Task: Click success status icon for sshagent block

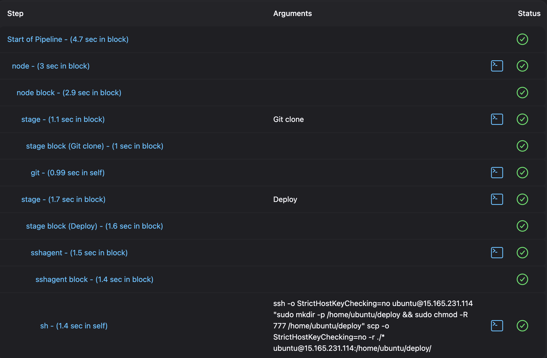Action: (x=522, y=279)
